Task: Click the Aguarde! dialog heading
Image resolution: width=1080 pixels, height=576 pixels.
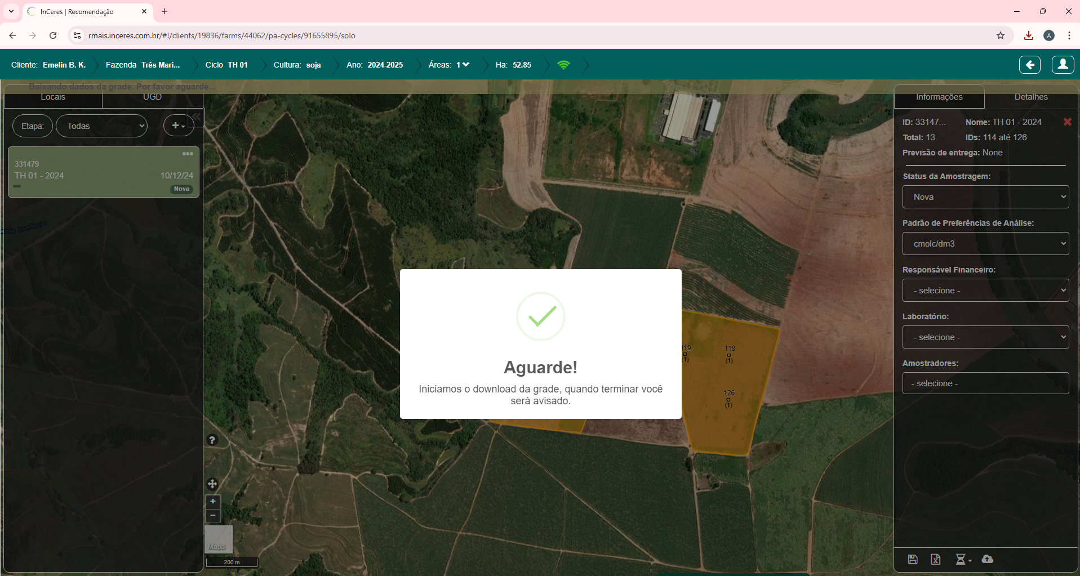Action: pos(540,367)
